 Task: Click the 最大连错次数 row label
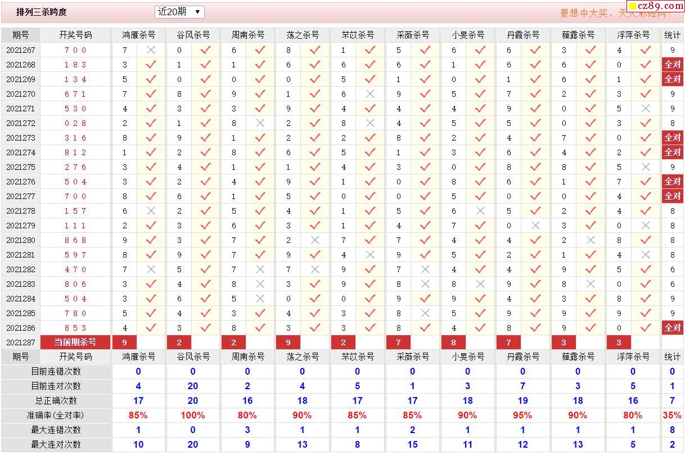click(x=56, y=430)
